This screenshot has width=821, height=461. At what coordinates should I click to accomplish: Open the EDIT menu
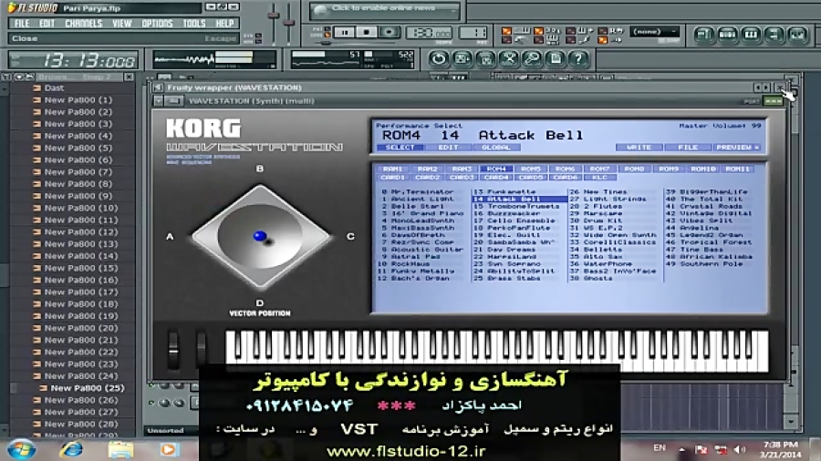47,24
